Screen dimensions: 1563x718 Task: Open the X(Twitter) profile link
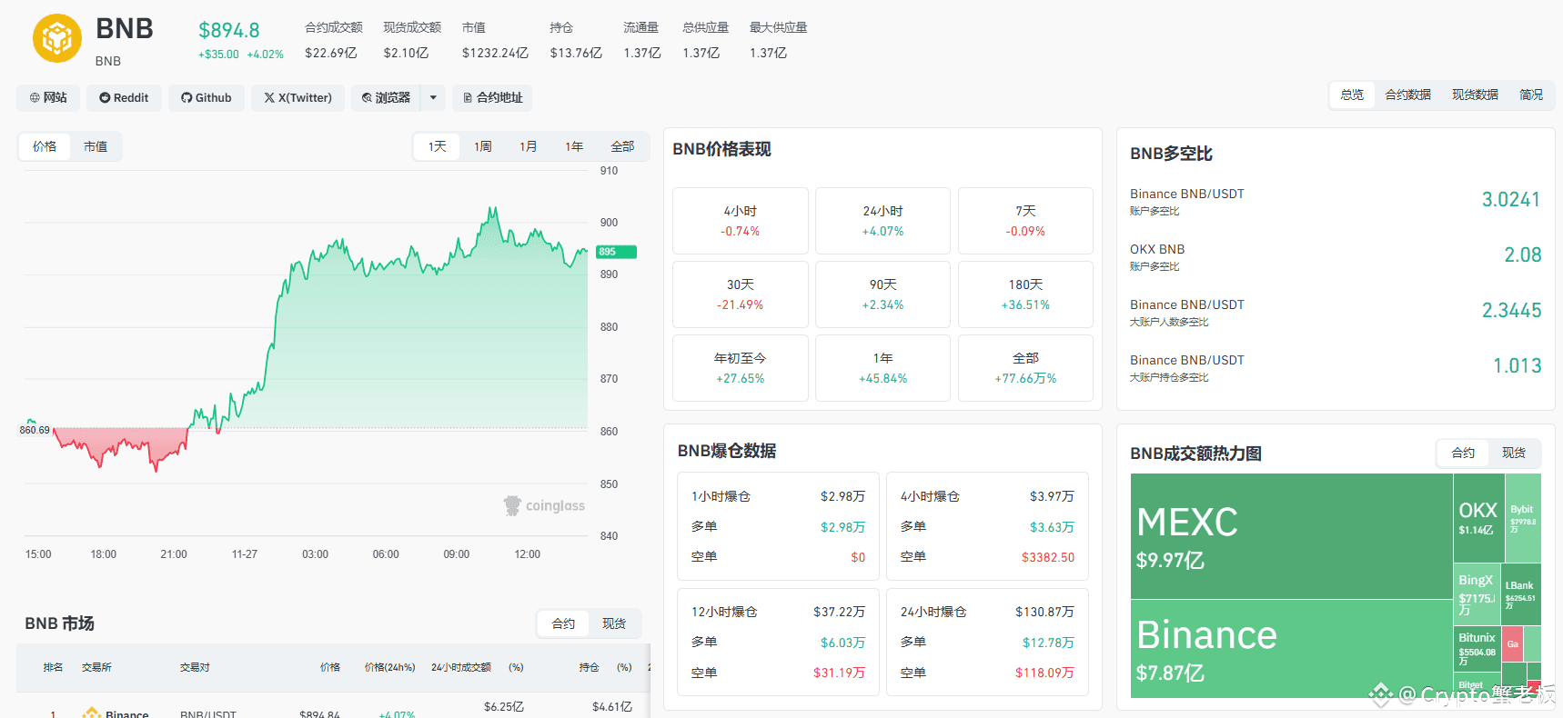click(297, 98)
